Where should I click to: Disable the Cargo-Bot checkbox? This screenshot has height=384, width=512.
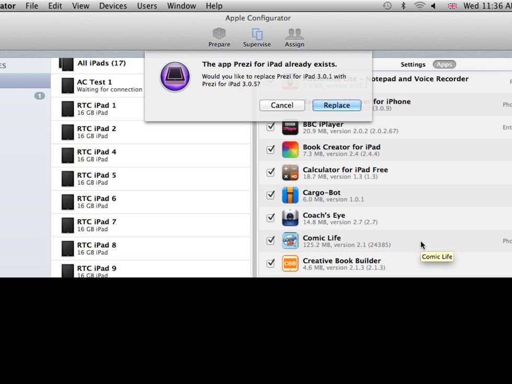coord(271,195)
